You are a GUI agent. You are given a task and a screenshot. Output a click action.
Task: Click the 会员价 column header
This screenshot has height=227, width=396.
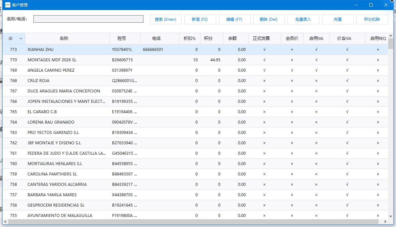coord(292,39)
